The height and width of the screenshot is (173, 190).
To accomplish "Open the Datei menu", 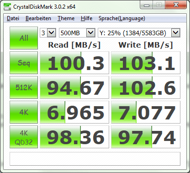I will coord(13,18).
